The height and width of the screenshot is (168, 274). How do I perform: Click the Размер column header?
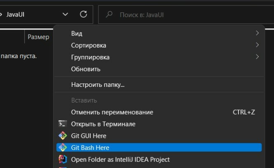click(x=39, y=37)
